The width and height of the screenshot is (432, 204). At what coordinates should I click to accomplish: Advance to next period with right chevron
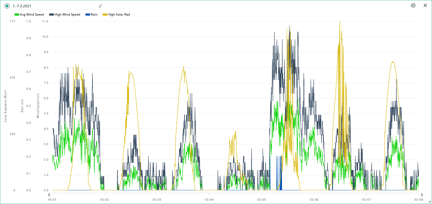(422, 195)
